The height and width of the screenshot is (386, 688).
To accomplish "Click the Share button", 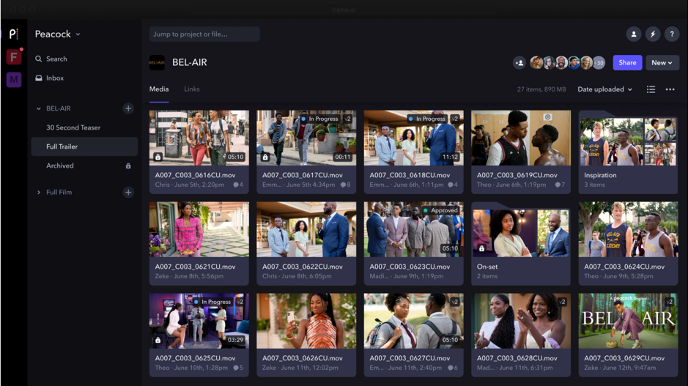I will 627,63.
